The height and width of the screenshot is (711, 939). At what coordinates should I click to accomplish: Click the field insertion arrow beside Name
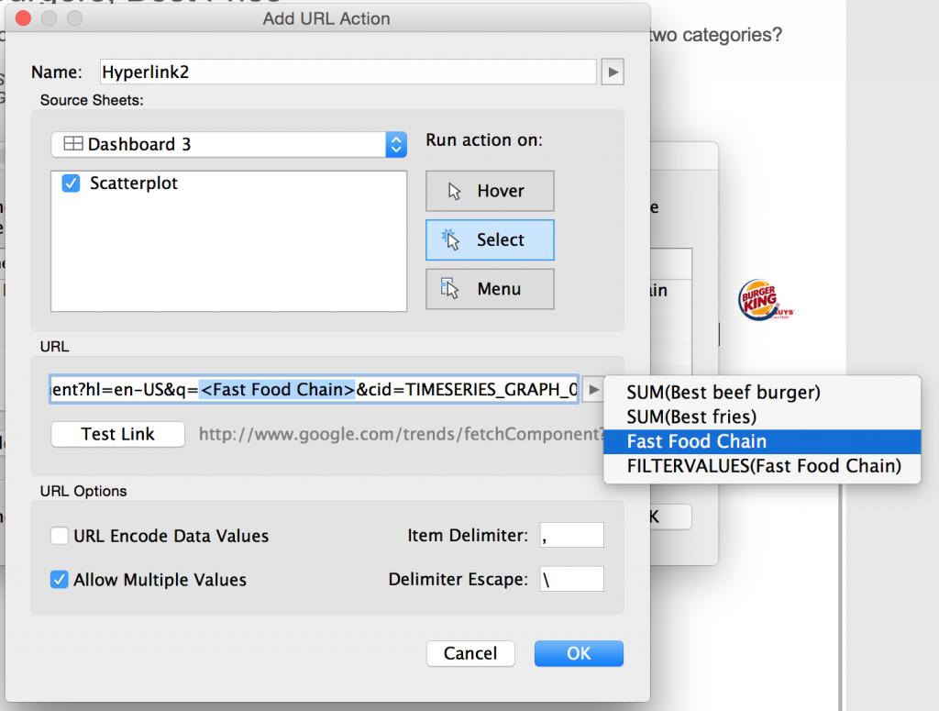click(612, 72)
